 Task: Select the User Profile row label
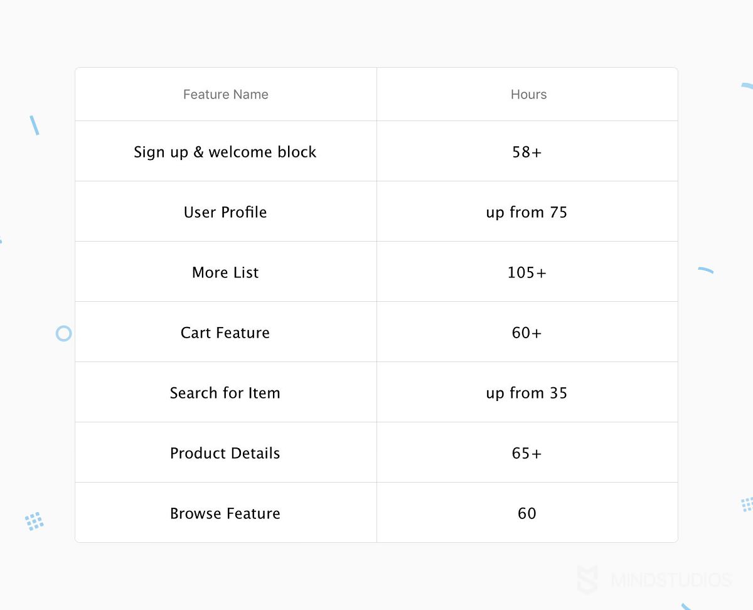tap(225, 212)
